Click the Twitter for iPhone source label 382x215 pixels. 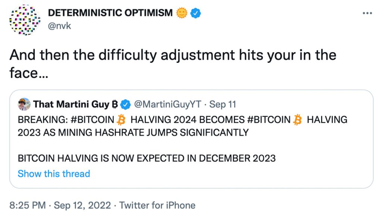pos(157,205)
